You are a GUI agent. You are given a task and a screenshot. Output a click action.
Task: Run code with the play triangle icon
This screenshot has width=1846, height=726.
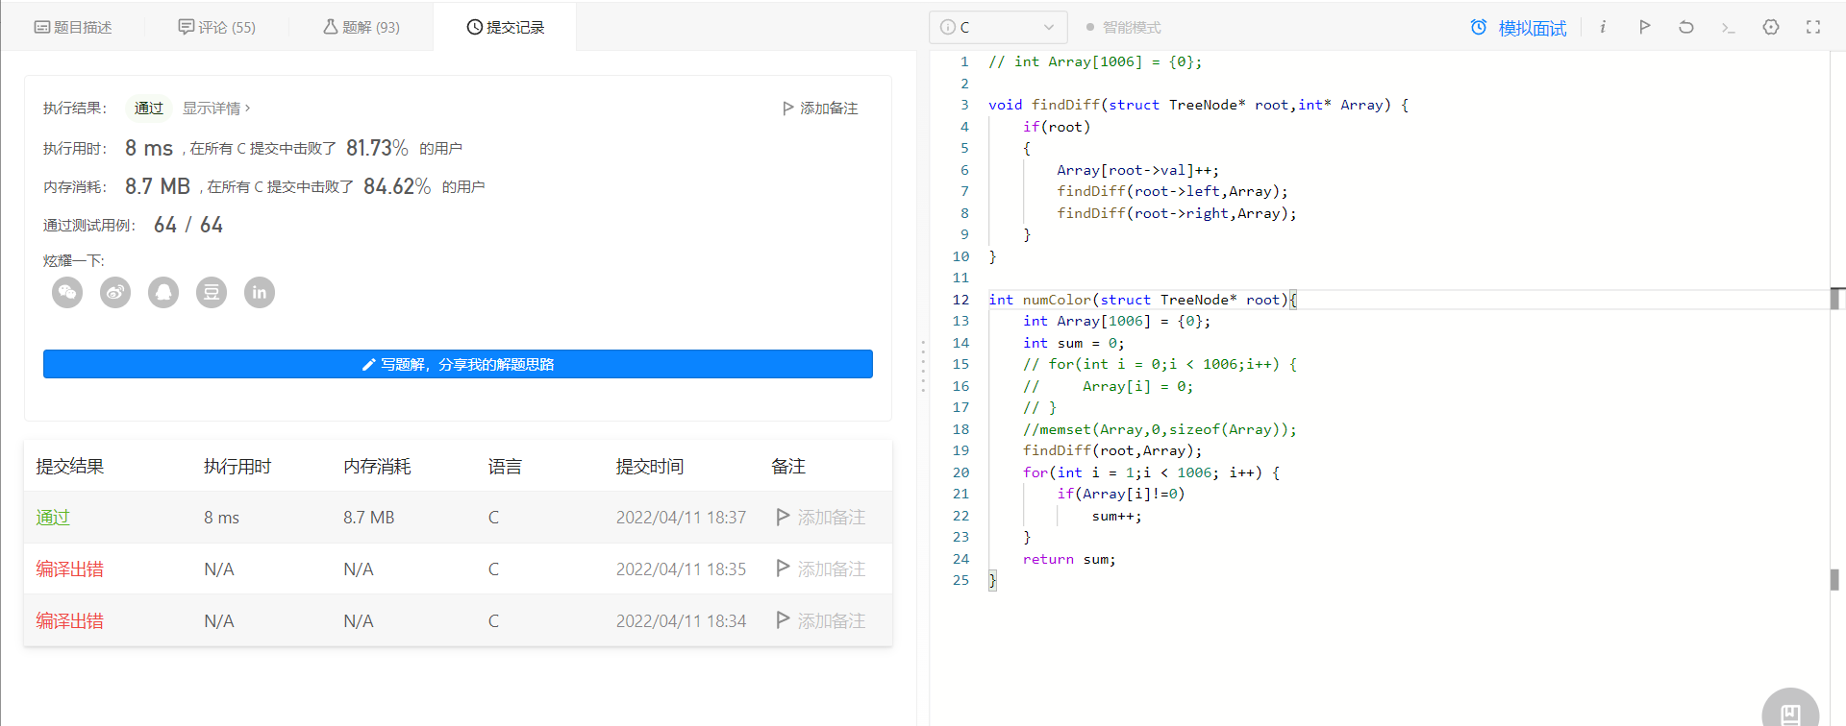[x=1645, y=27]
